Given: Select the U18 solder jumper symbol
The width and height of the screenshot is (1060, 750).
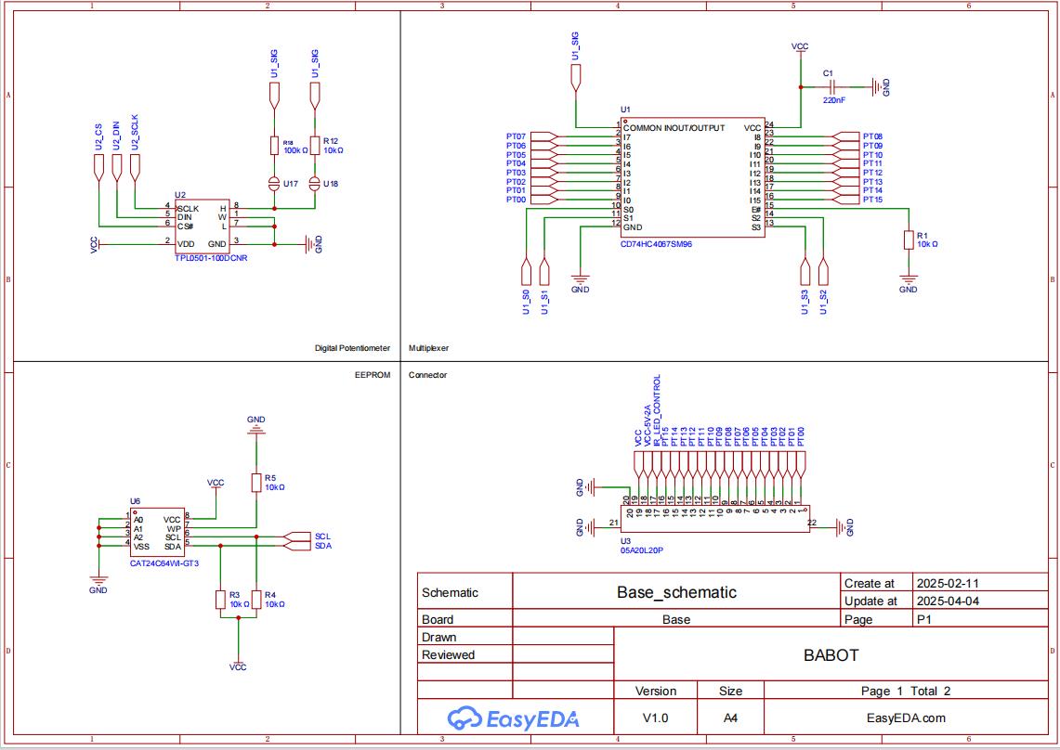Looking at the screenshot, I should coord(314,183).
